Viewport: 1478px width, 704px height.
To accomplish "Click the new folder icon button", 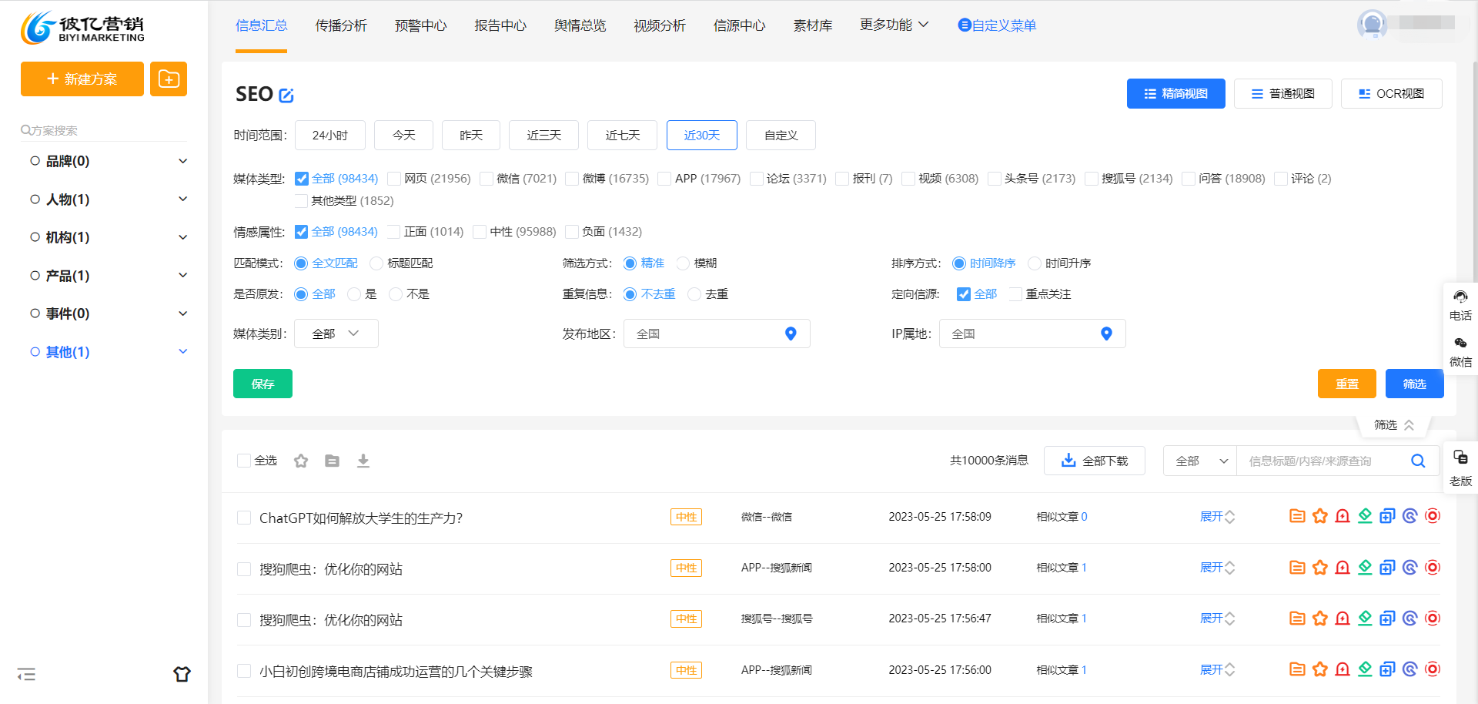I will pos(169,79).
